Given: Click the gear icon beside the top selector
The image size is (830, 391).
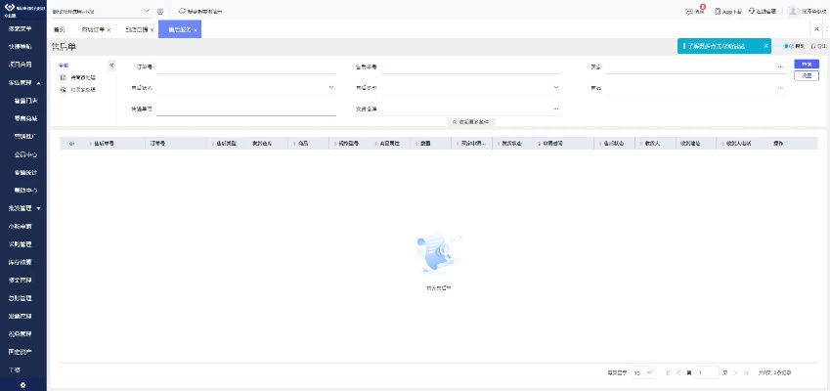Looking at the screenshot, I should click(160, 12).
